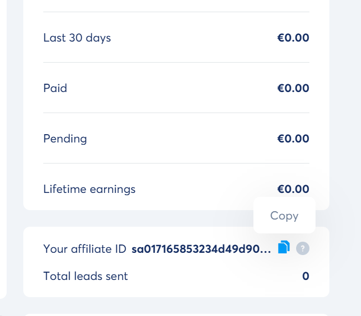The image size is (361, 316).
Task: Click the blue copy affiliate ID icon
Action: click(x=283, y=247)
